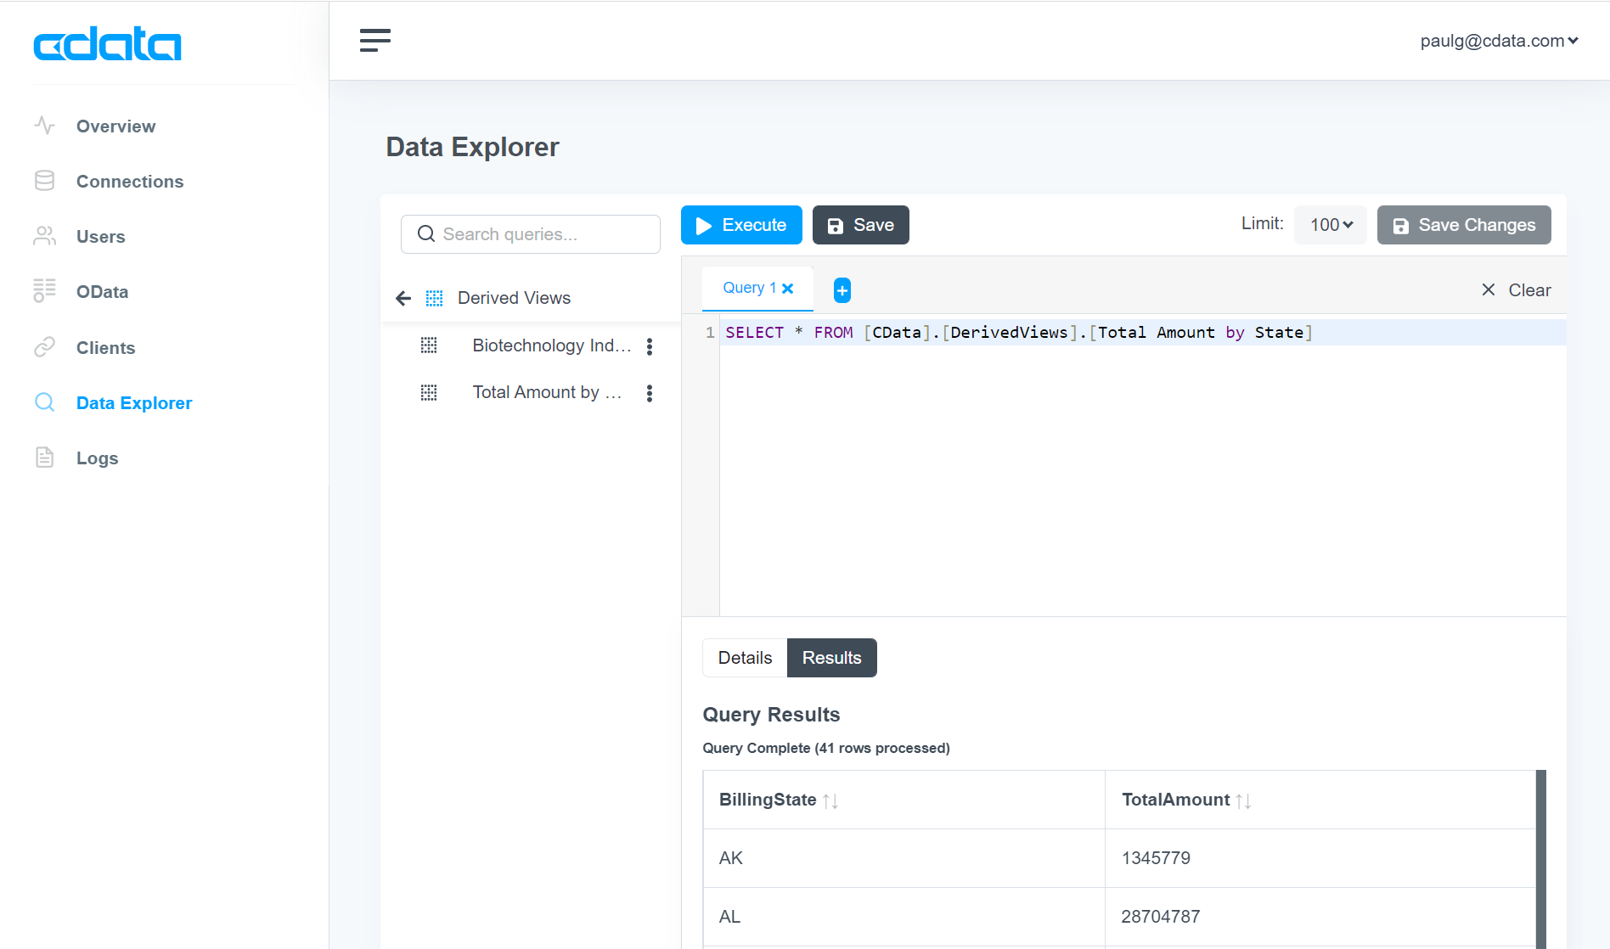Focus the Search queries field
This screenshot has width=1610, height=949.
click(531, 234)
